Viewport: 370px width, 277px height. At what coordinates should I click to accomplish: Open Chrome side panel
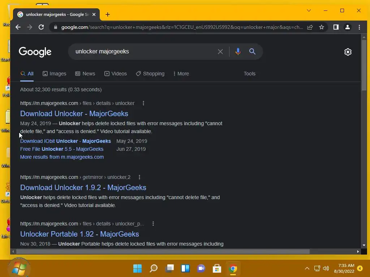[x=336, y=27]
